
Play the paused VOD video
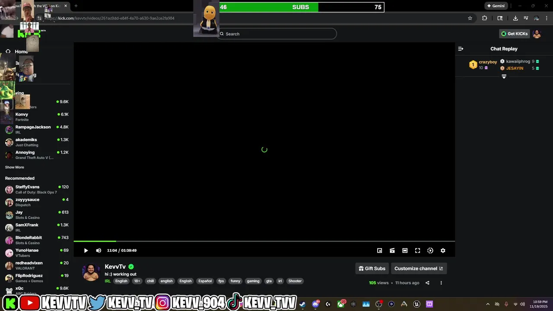point(86,251)
